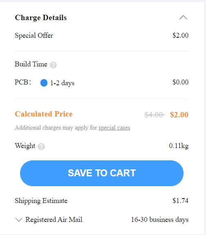The height and width of the screenshot is (235, 206).
Task: Click the 16-30 business days delivery text
Action: coord(160,220)
